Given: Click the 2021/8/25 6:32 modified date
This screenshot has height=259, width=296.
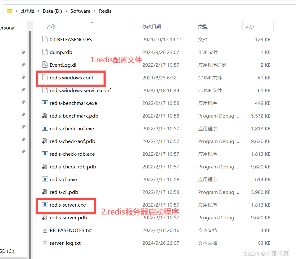Looking at the screenshot, I should [159, 78].
